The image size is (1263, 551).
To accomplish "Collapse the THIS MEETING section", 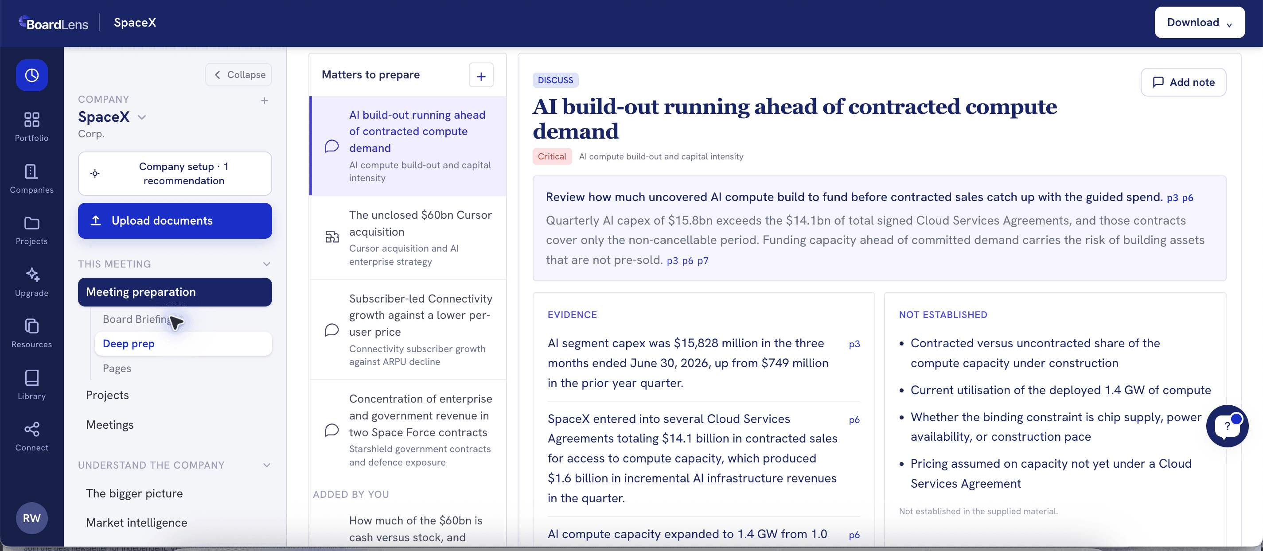I will tap(267, 264).
